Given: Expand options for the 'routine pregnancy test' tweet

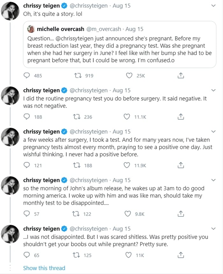Looking at the screenshot, I should (214, 90).
